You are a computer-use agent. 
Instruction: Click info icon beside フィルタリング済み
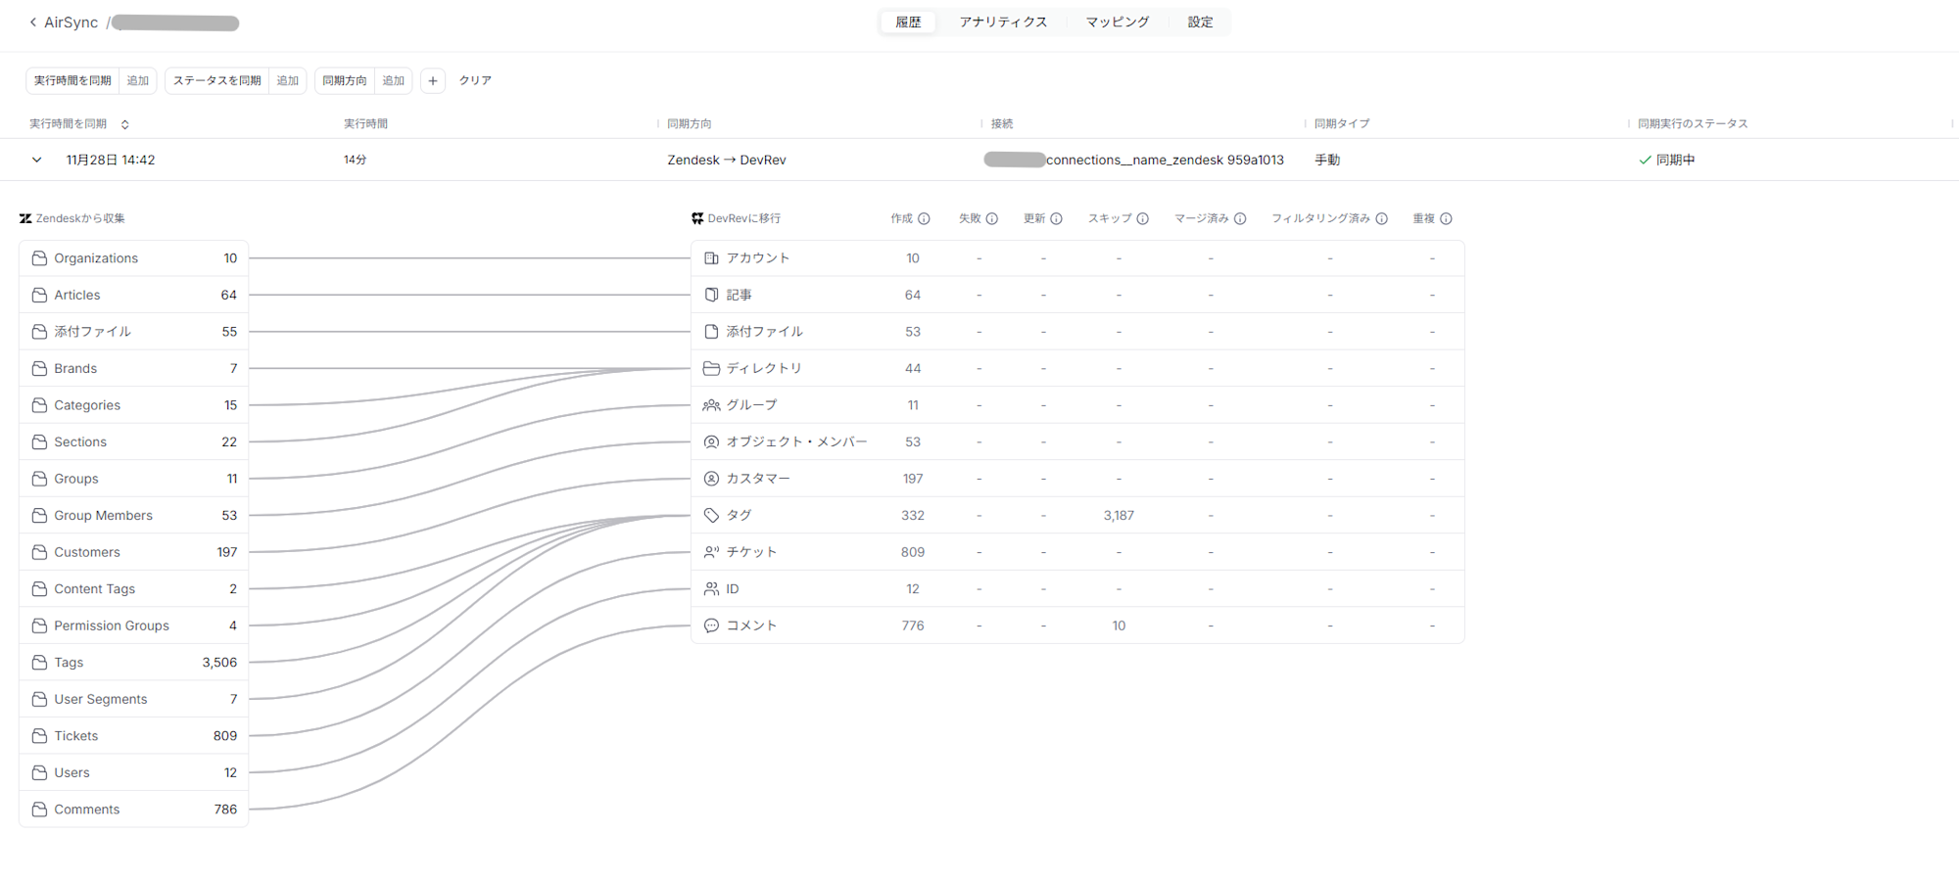pyautogui.click(x=1382, y=219)
